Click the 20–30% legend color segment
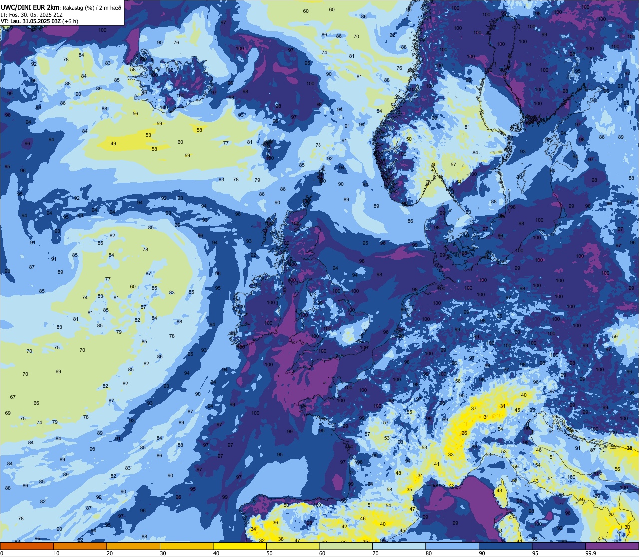The image size is (639, 557). 133,546
